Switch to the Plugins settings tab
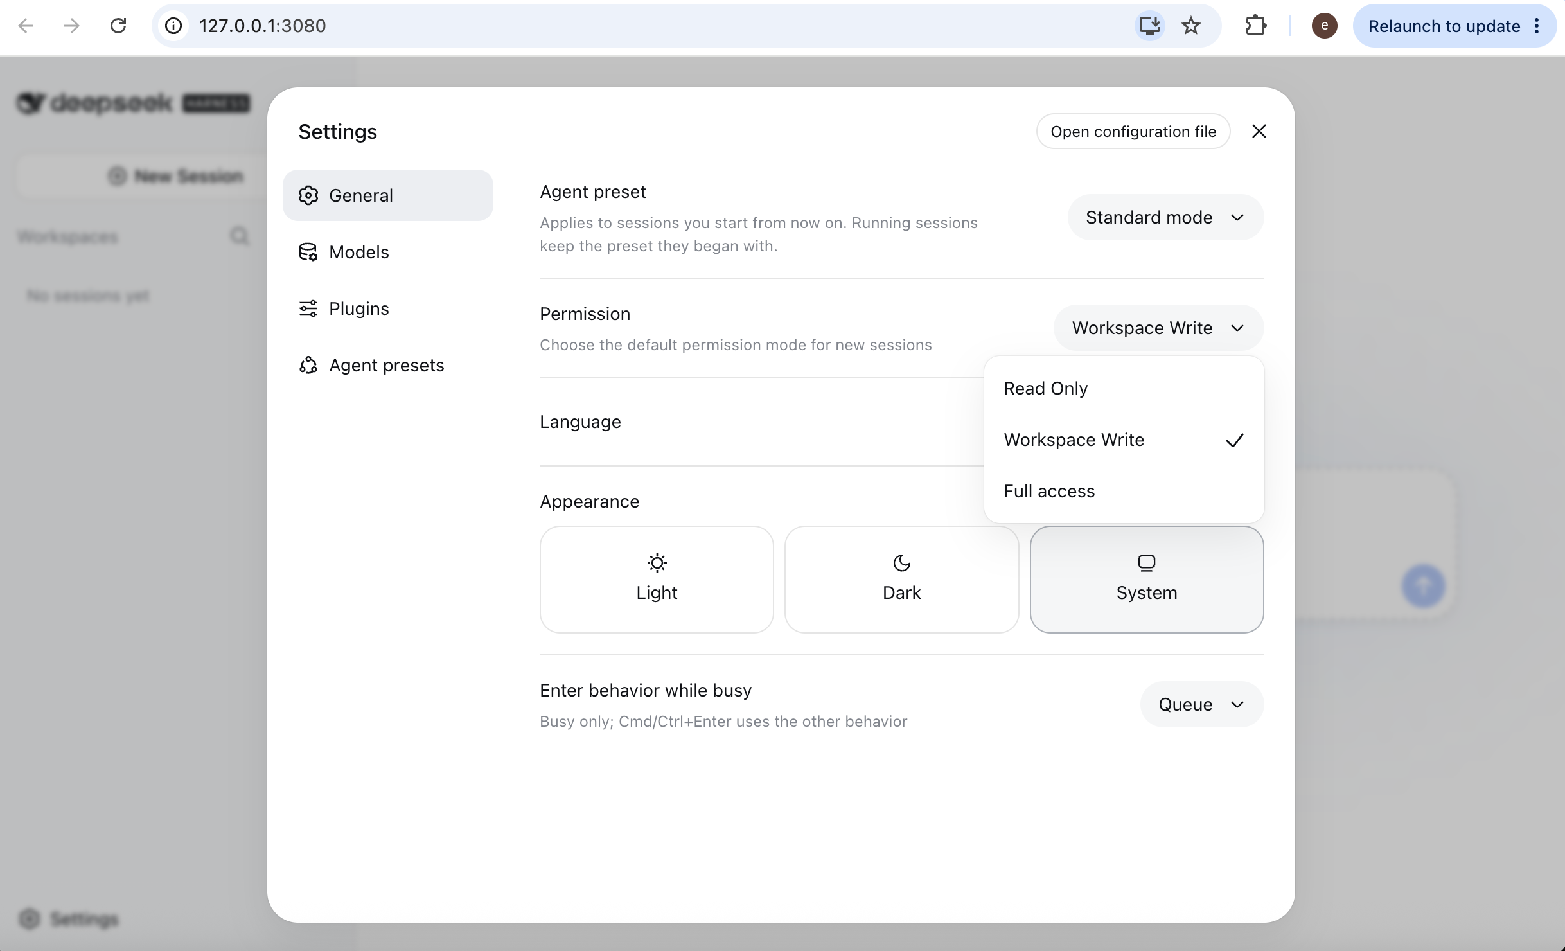Image resolution: width=1565 pixels, height=951 pixels. (x=388, y=308)
